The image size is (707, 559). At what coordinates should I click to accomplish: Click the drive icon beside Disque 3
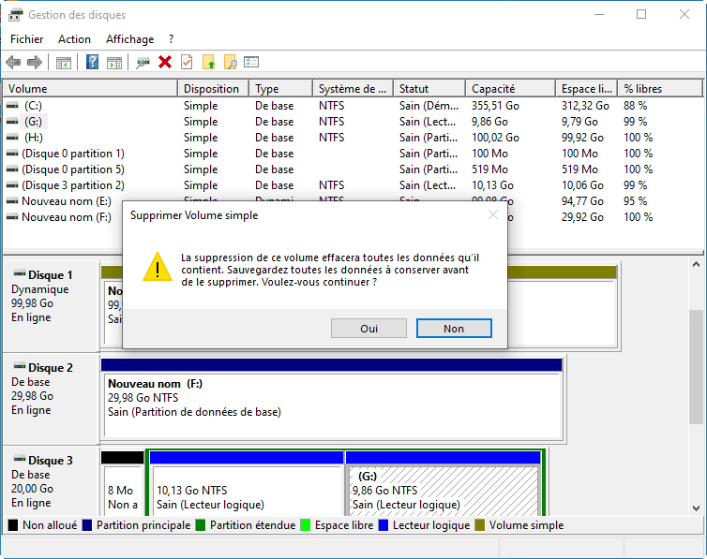coord(20,459)
